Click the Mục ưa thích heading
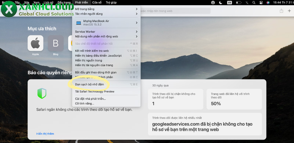The height and width of the screenshot is (143, 294). pos(42,29)
